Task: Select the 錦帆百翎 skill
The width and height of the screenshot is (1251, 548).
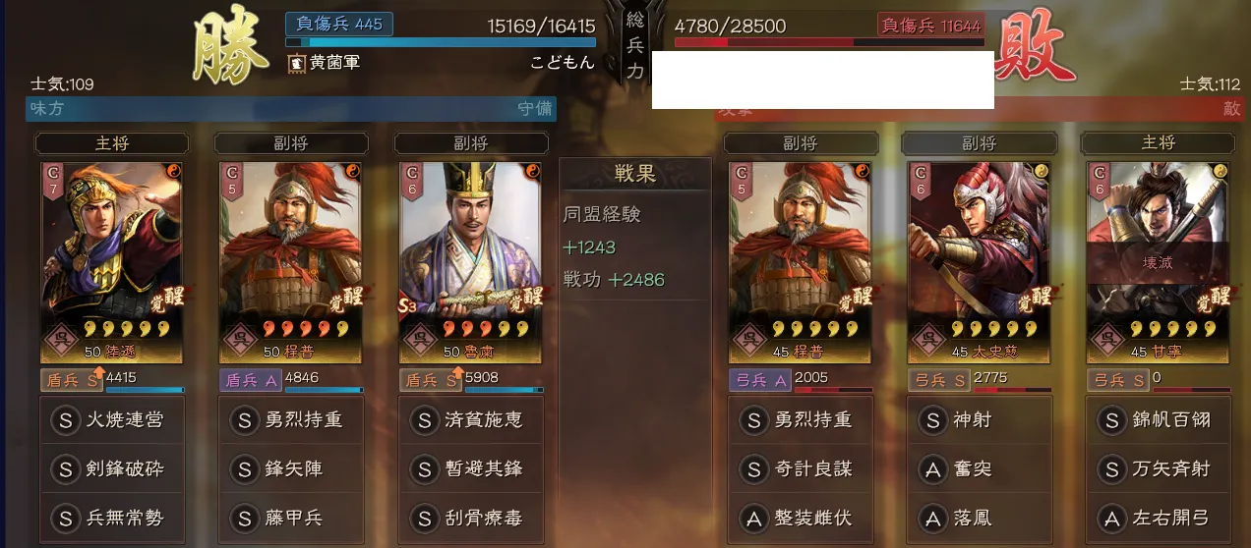Action: tap(1158, 420)
